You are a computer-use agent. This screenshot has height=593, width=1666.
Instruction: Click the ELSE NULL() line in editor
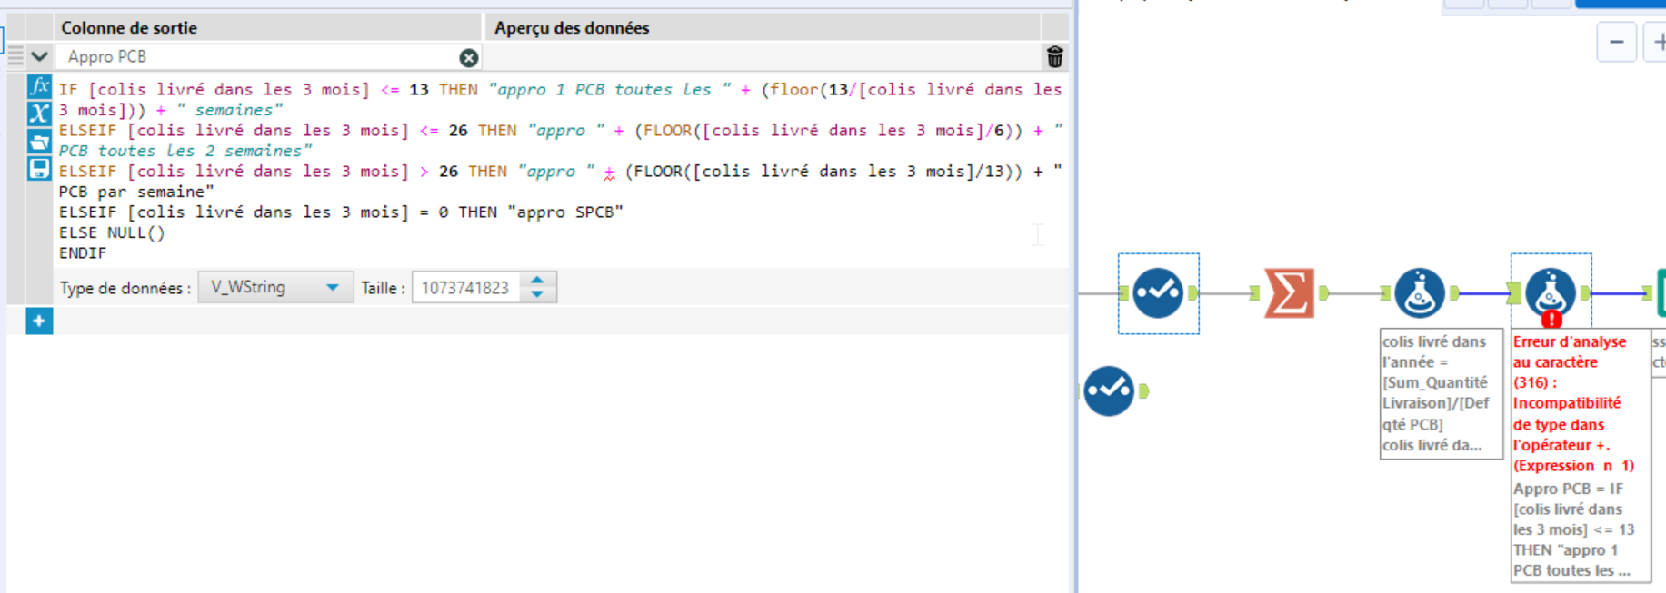[x=112, y=232]
